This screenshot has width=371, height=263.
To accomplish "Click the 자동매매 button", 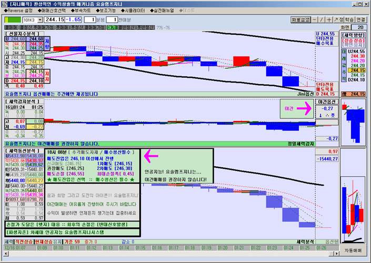I will pyautogui.click(x=353, y=250).
